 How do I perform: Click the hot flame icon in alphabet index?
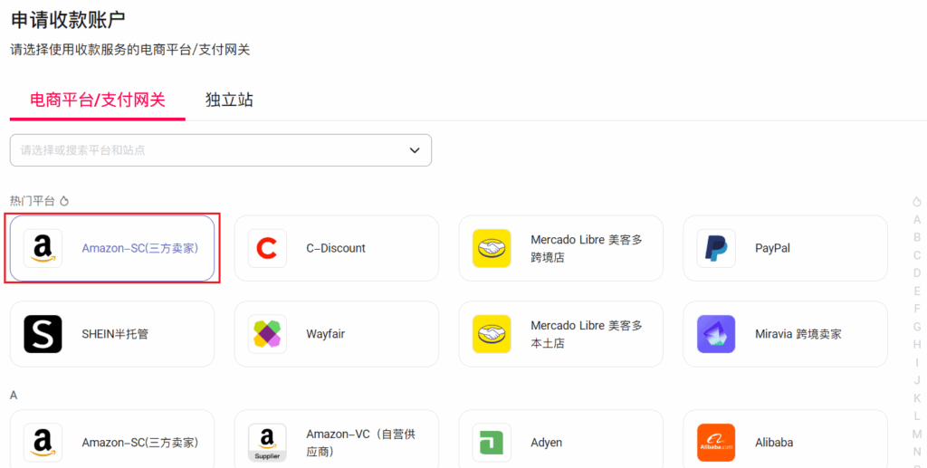[917, 202]
